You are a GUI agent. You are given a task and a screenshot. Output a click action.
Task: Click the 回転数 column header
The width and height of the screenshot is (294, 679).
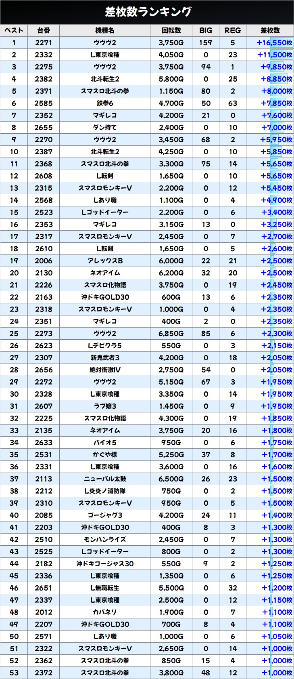point(171,31)
